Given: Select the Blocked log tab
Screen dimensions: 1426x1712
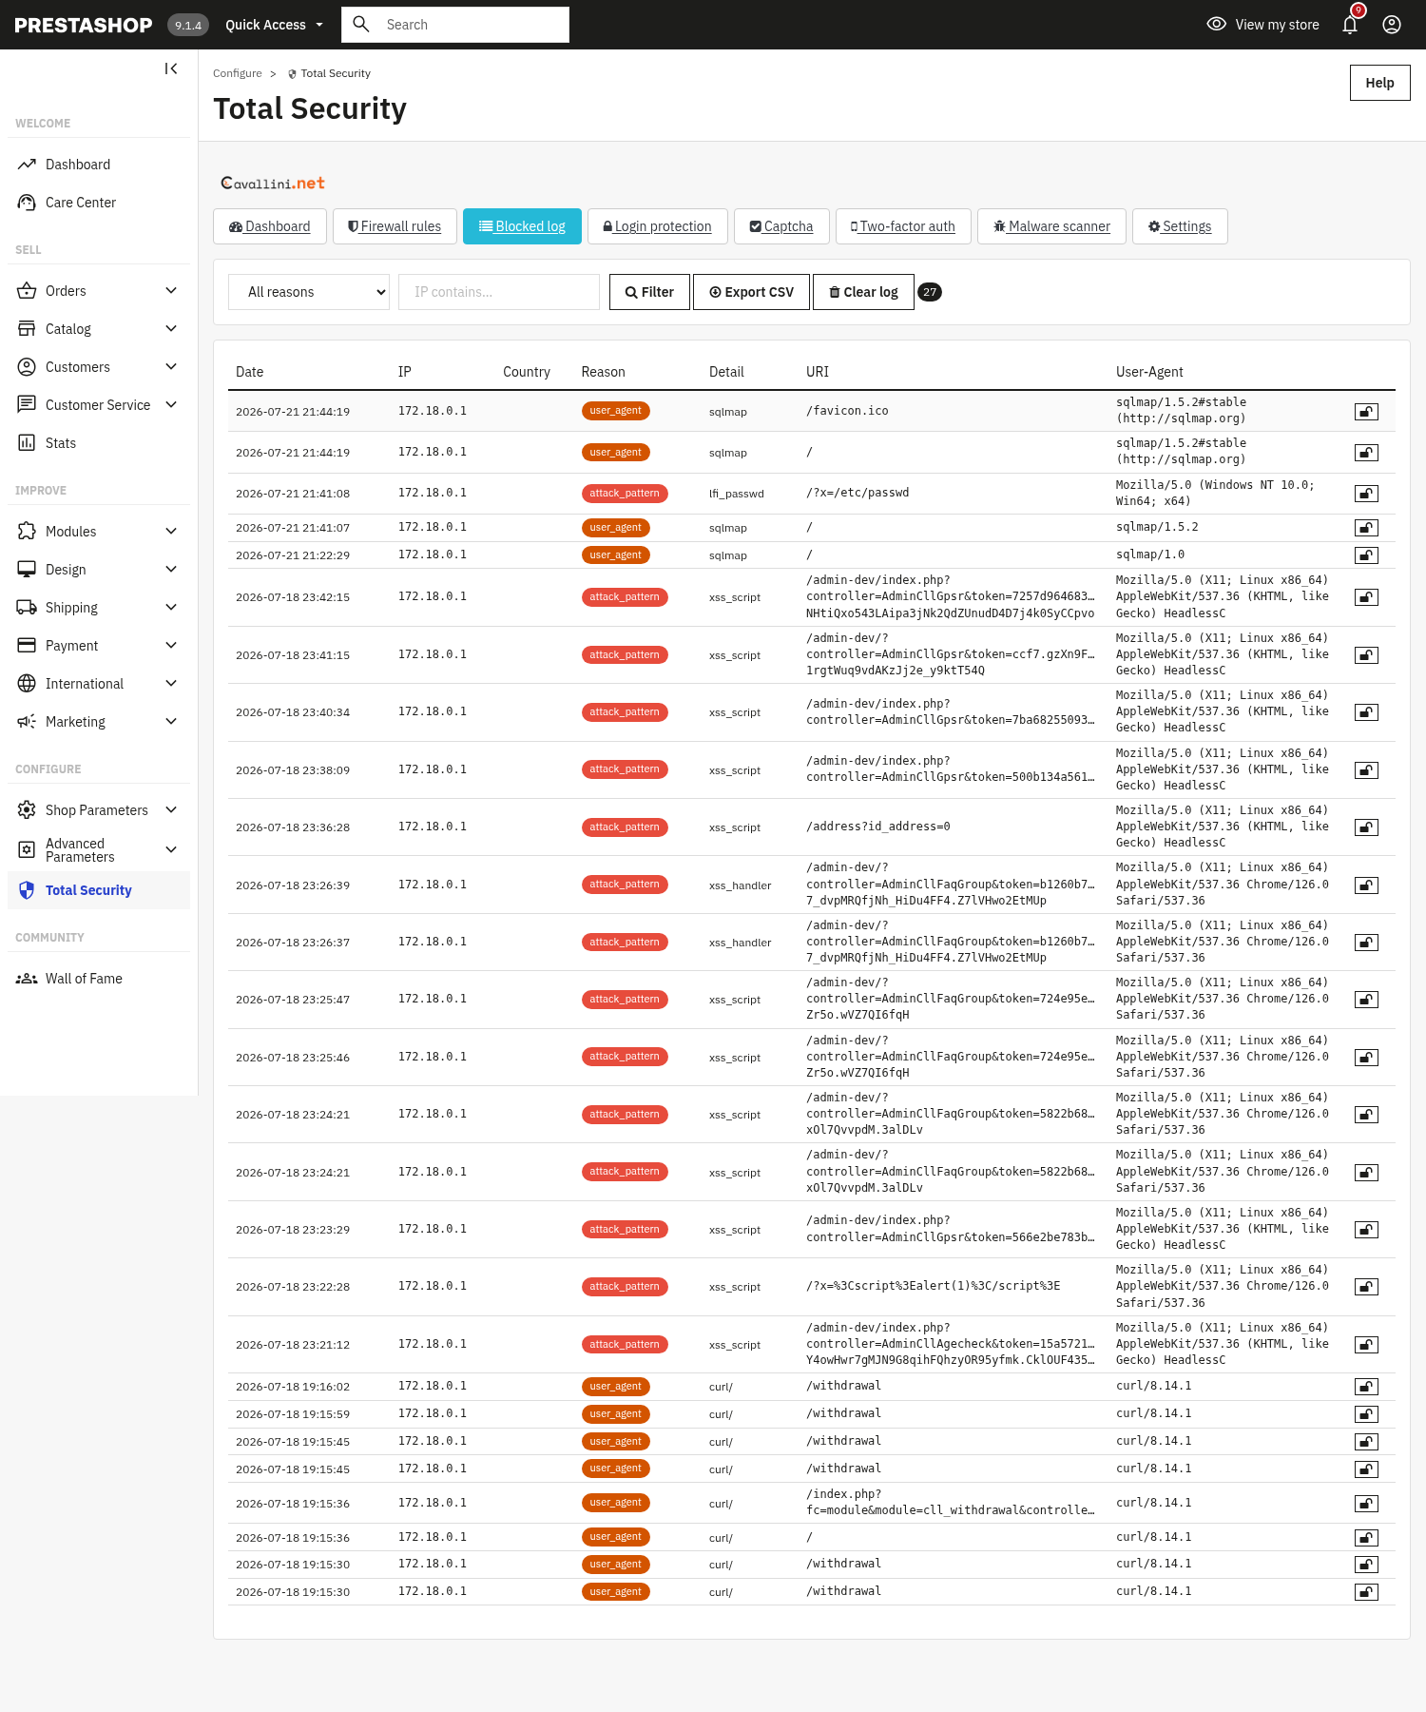Looking at the screenshot, I should pyautogui.click(x=522, y=226).
